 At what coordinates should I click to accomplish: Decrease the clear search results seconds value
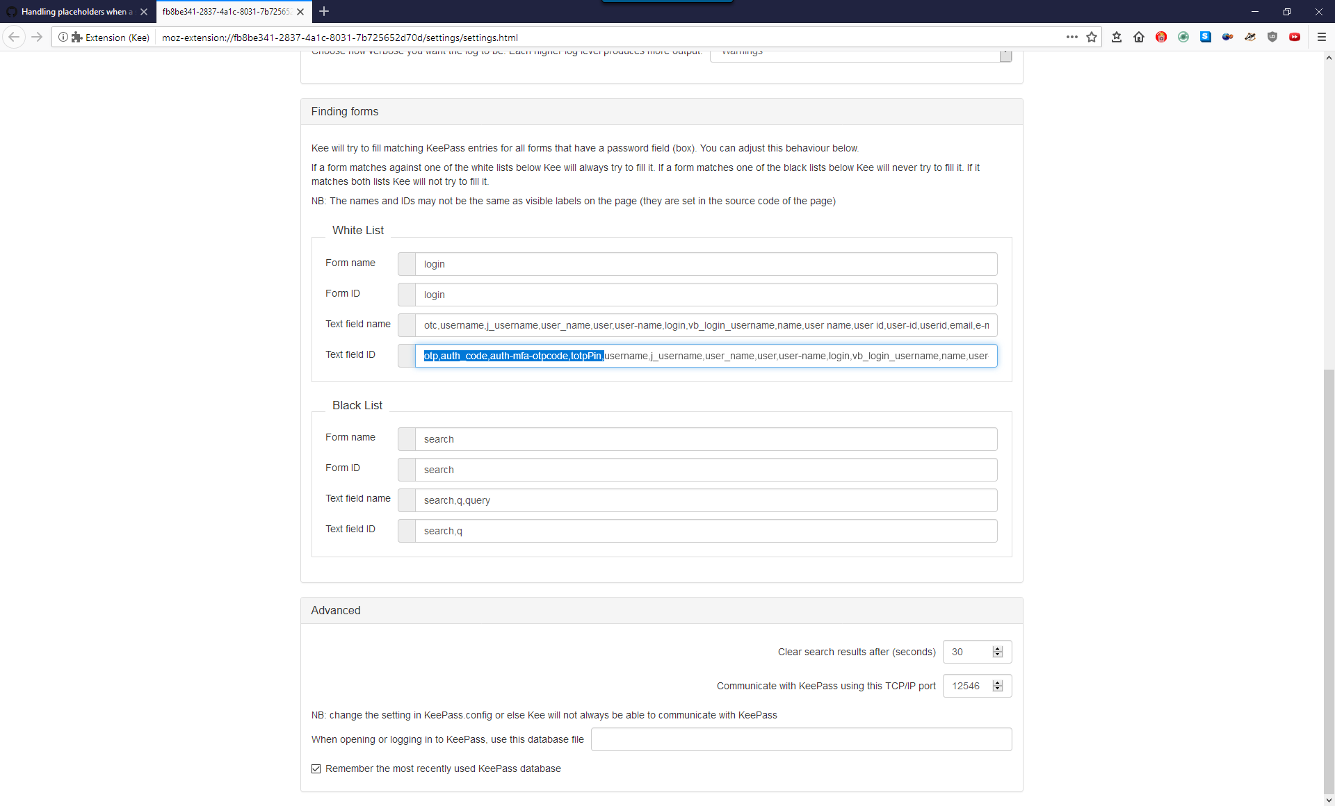click(x=998, y=655)
